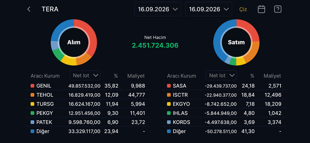Select the SASA row in sellers table
The height and width of the screenshot is (143, 310).
pos(224,86)
